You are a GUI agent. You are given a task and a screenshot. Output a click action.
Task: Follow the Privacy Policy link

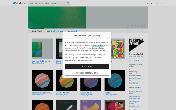[98, 48]
